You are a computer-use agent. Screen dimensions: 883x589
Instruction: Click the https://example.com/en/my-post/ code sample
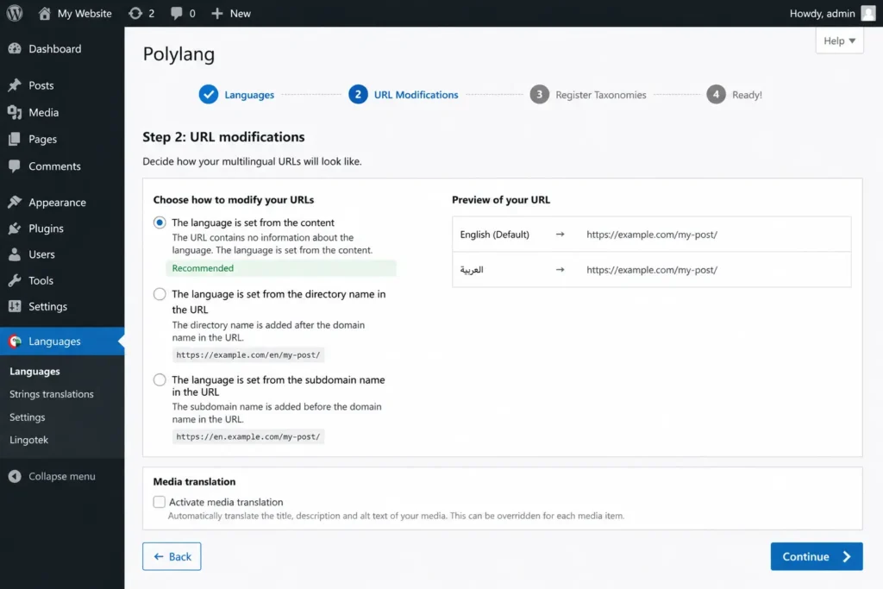tap(247, 354)
